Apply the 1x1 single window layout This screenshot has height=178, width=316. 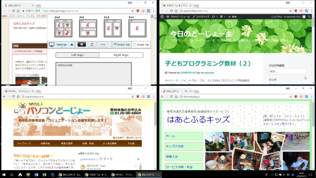click(x=137, y=28)
